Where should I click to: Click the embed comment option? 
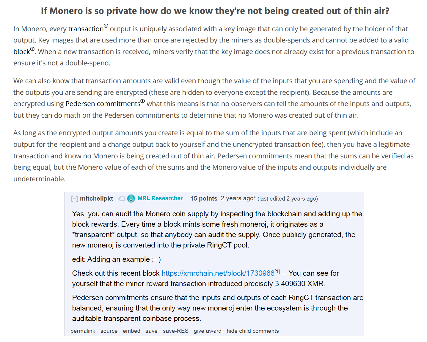click(x=131, y=331)
